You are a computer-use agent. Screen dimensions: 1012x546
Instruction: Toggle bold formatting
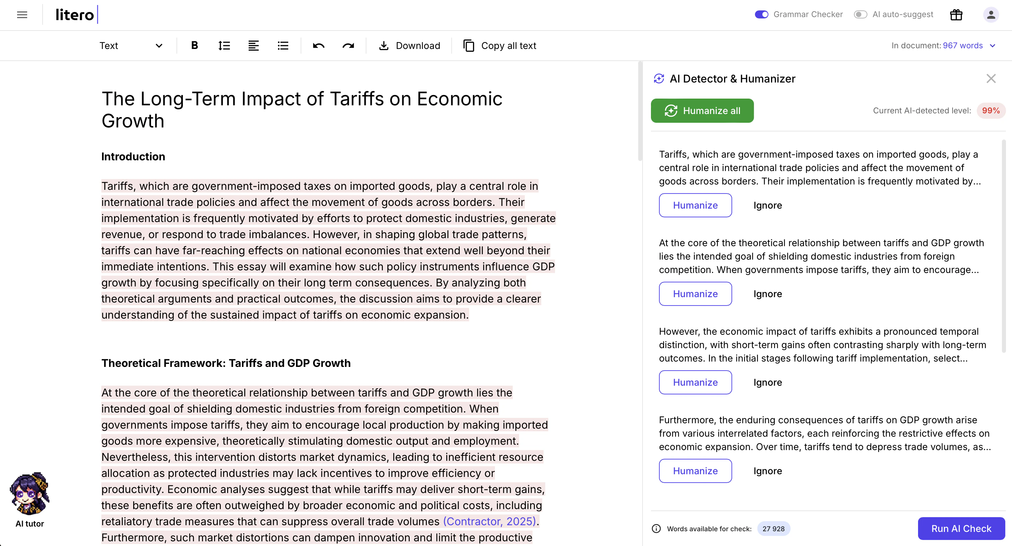[x=195, y=46]
